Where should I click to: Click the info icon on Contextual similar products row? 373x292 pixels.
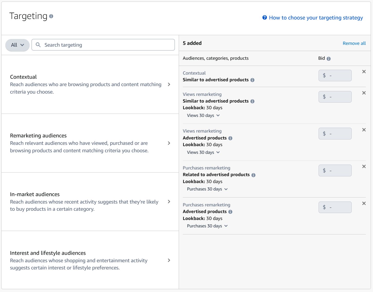pyautogui.click(x=252, y=80)
